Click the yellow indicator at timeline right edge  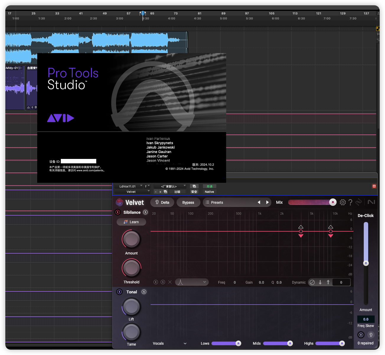click(x=378, y=29)
